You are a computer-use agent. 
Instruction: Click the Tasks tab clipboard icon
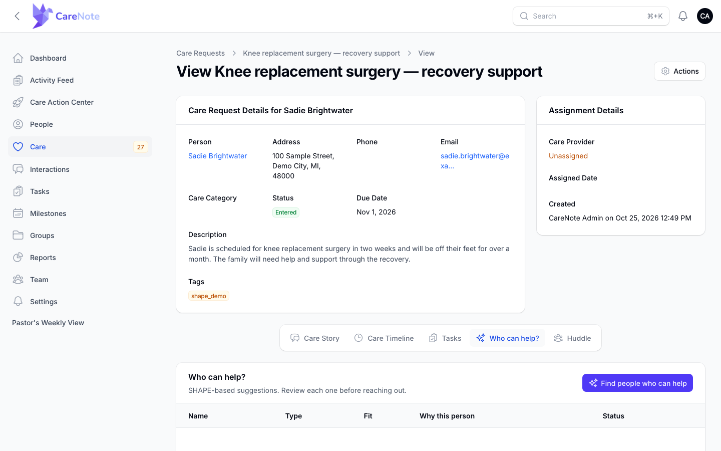coord(433,338)
